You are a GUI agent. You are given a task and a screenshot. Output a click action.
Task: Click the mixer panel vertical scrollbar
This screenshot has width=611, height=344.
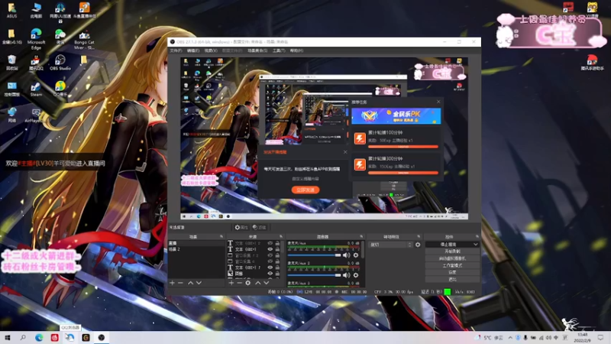363,250
